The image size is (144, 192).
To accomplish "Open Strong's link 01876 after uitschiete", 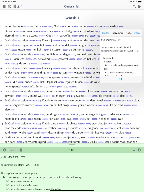I will (x=81, y=124).
